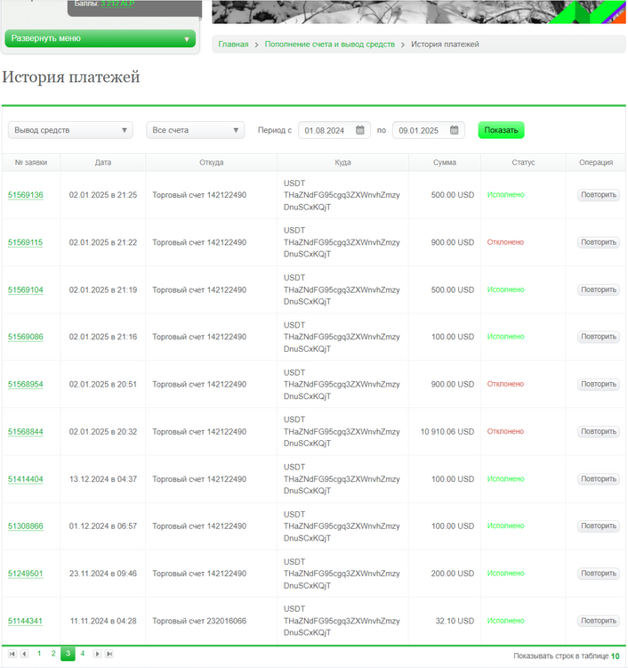This screenshot has width=628, height=668.
Task: Change rows per page value 10
Action: click(616, 656)
